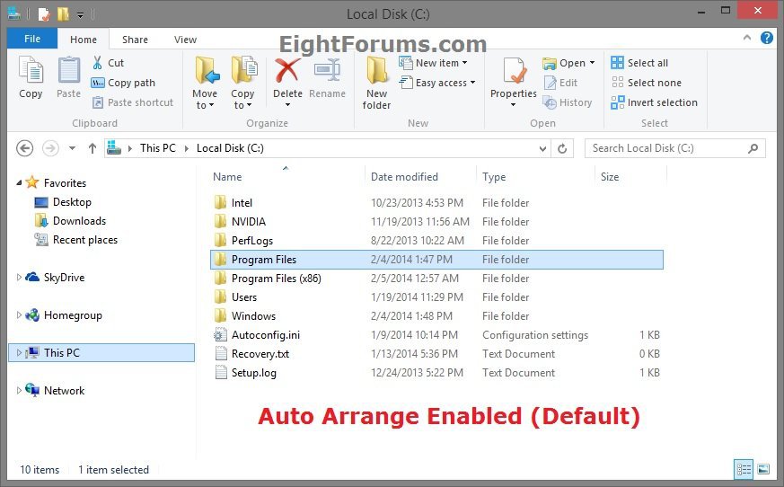Click the Forward navigation arrow
The height and width of the screenshot is (487, 784).
[50, 148]
